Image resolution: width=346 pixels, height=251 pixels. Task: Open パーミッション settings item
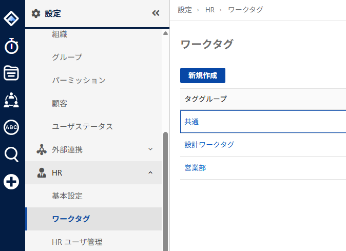[x=79, y=80]
